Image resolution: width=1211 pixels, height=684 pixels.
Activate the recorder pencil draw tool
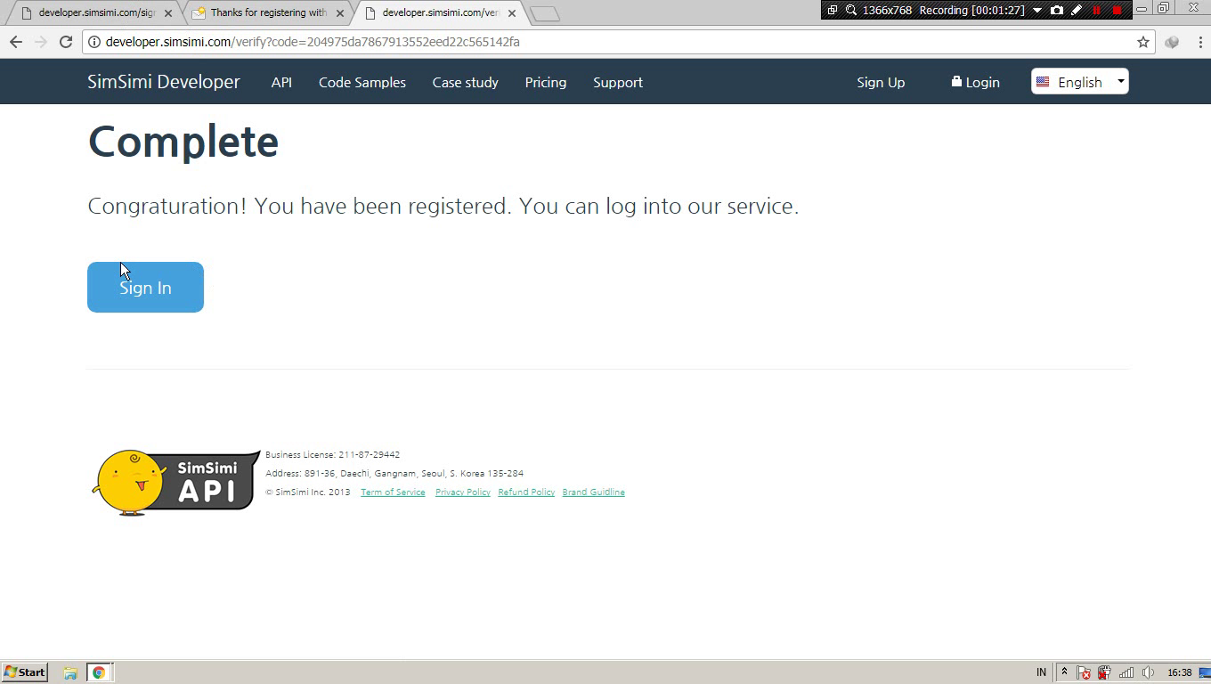[1077, 10]
